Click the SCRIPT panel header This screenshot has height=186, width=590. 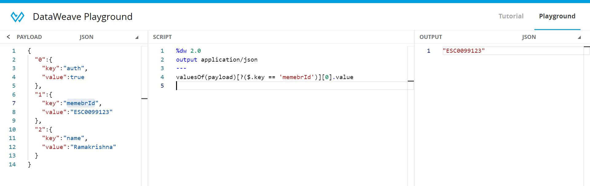(x=162, y=37)
